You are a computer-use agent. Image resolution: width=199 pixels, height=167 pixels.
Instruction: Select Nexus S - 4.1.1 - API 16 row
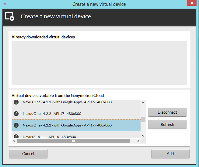pyautogui.click(x=76, y=135)
